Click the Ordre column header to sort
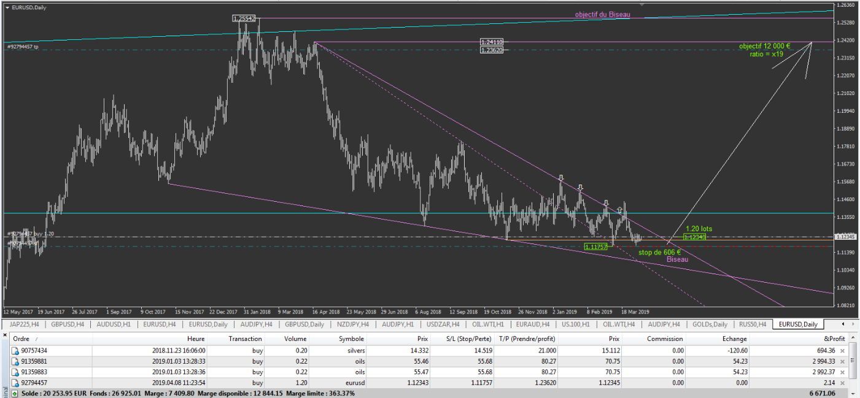860x398 pixels. (21, 339)
